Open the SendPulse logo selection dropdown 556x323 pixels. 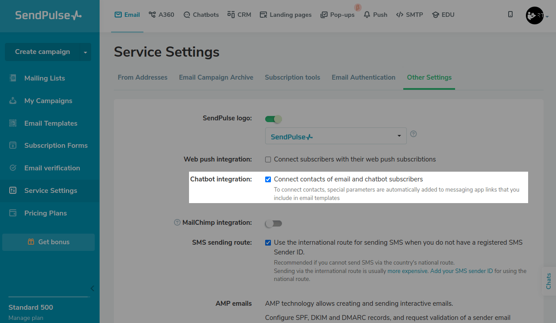click(336, 136)
